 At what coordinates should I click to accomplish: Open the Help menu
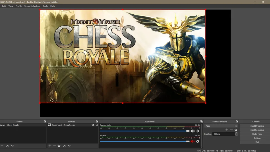(53, 6)
